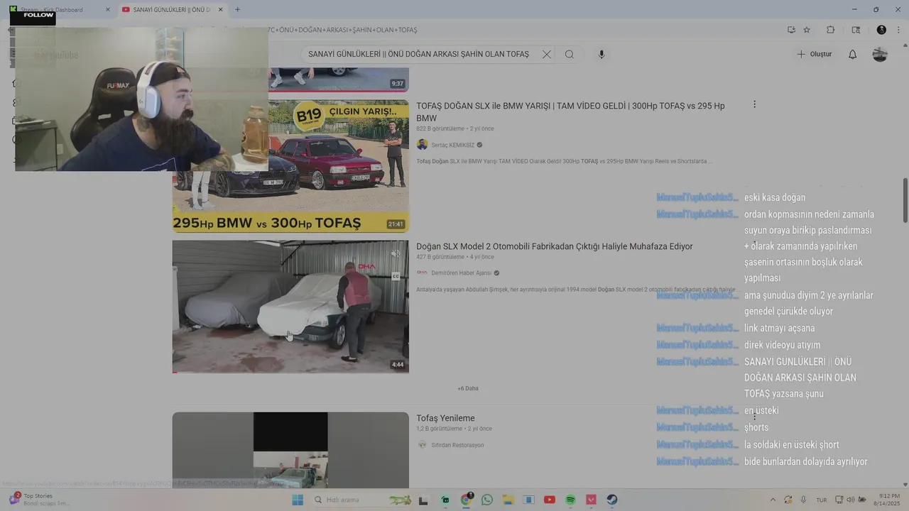The height and width of the screenshot is (511, 909).
Task: Open the Tofaş Yenileme thumbnail
Action: (x=290, y=450)
